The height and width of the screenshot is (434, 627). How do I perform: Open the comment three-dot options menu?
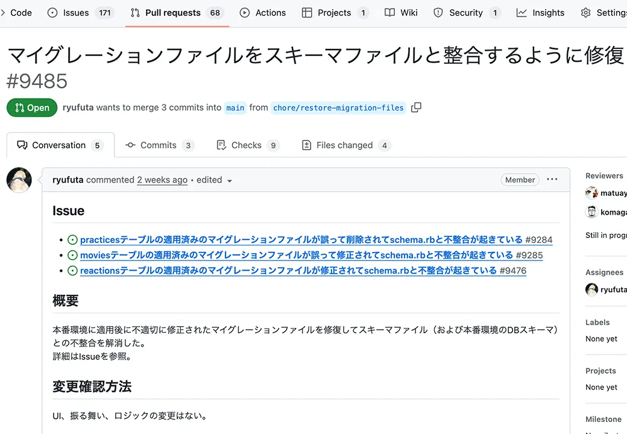pos(552,180)
